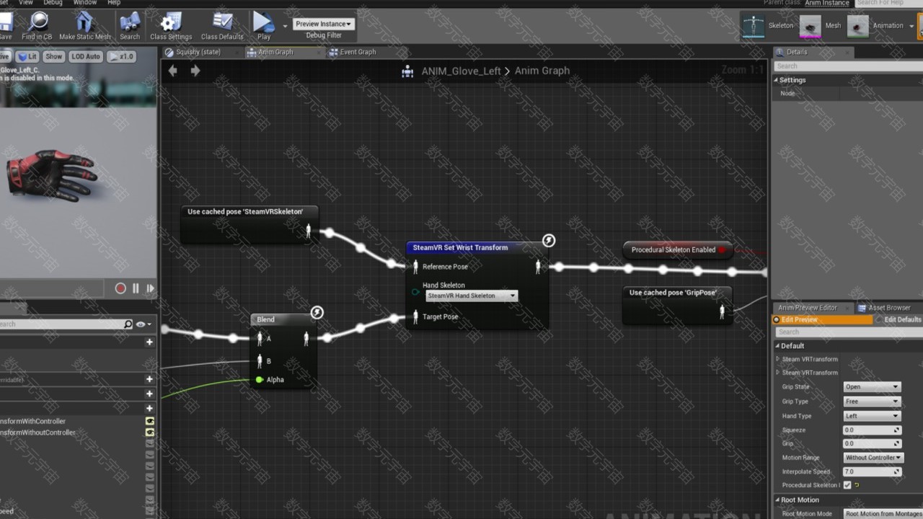Toggle visibility eye for TransformWithController variable
The height and width of the screenshot is (519, 923).
coord(150,421)
